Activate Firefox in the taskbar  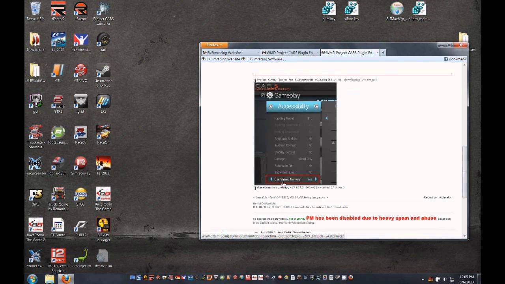67,278
